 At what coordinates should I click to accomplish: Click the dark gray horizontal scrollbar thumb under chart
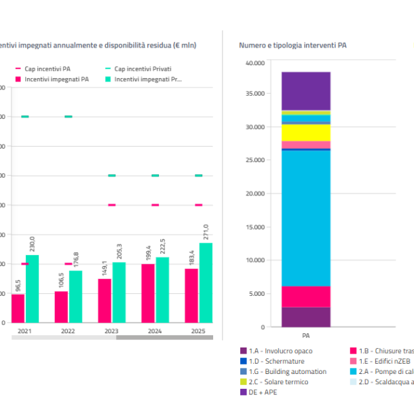pos(164,337)
